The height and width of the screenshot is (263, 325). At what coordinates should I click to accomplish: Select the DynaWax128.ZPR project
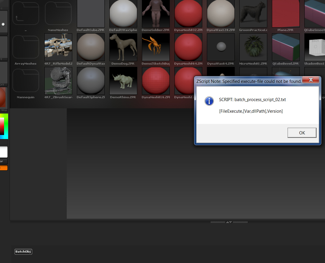pos(221,14)
